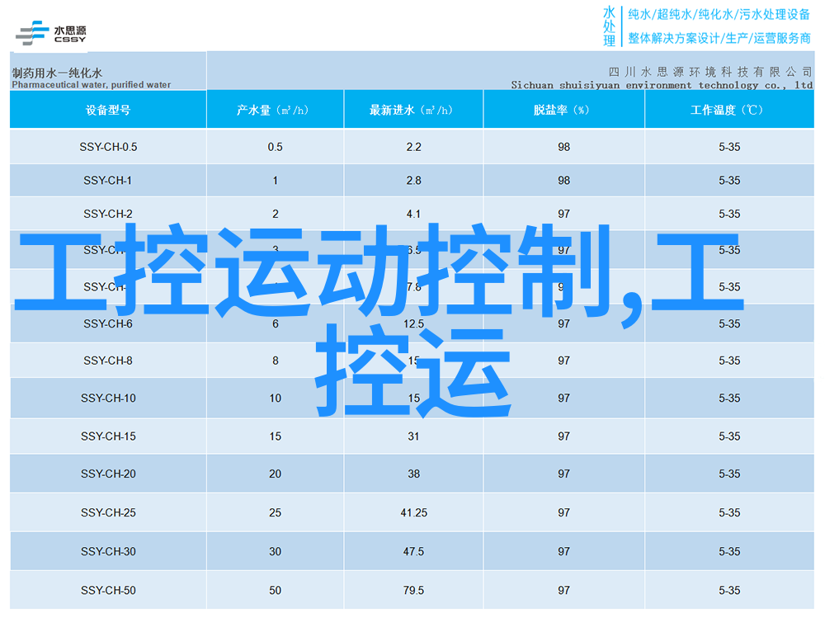
Task: Select the SSY-CH-50 model cell
Action: pyautogui.click(x=108, y=590)
